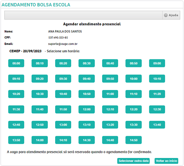Select the 13:50 time slot

pos(16,140)
